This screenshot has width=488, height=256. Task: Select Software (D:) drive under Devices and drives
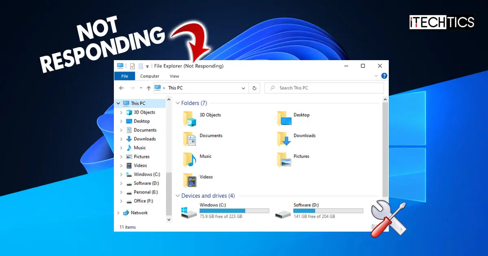tap(319, 211)
